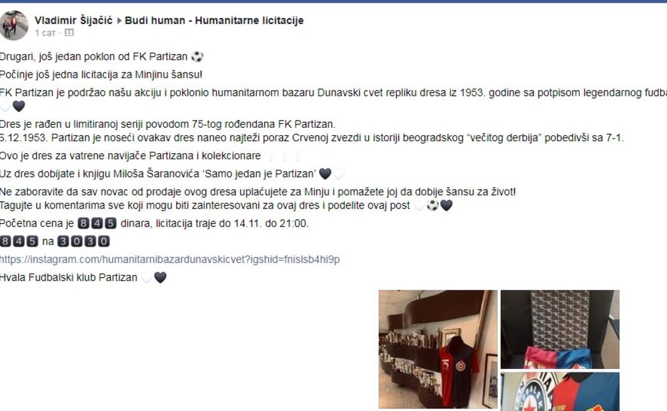
Task: Click the '1 сат' post timestamp
Action: 45,33
